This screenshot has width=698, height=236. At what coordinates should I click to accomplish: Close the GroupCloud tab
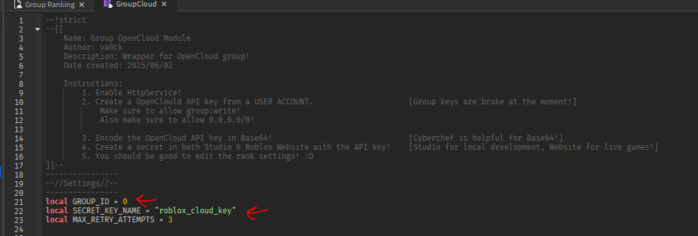[164, 5]
